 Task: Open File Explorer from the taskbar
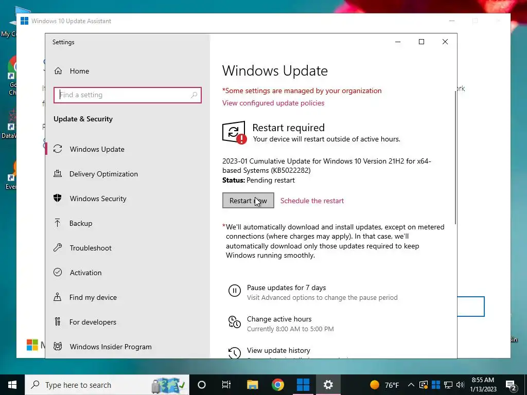pos(252,385)
